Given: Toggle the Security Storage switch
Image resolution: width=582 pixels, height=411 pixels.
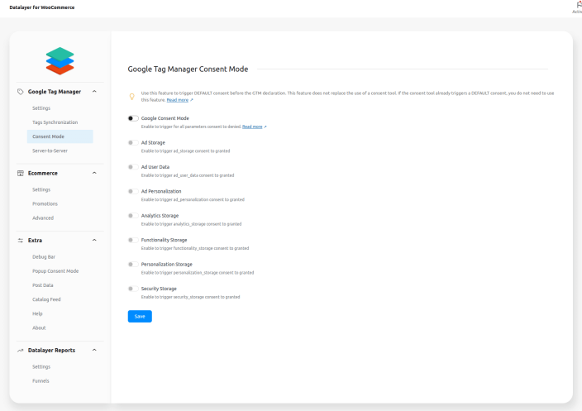Looking at the screenshot, I should (x=133, y=289).
